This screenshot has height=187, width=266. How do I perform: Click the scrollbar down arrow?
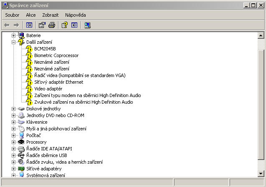tap(261, 174)
